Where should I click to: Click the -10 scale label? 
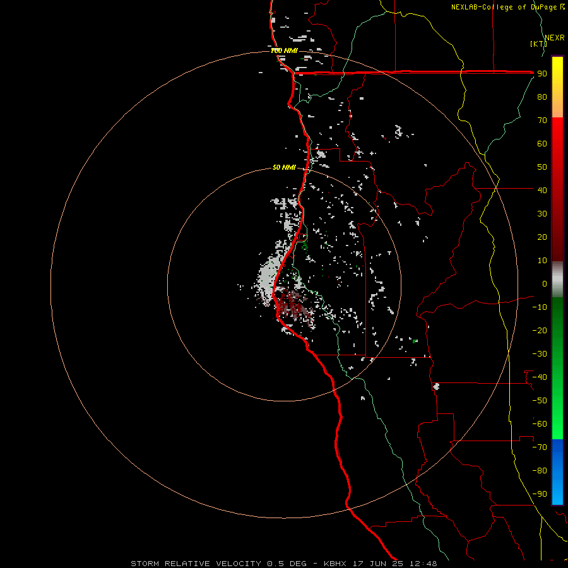coord(540,307)
